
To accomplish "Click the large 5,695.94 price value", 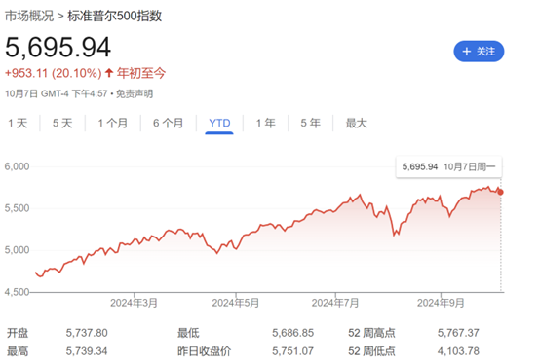I will click(58, 47).
